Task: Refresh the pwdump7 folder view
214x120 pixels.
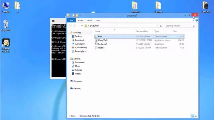Action: coord(161,26)
